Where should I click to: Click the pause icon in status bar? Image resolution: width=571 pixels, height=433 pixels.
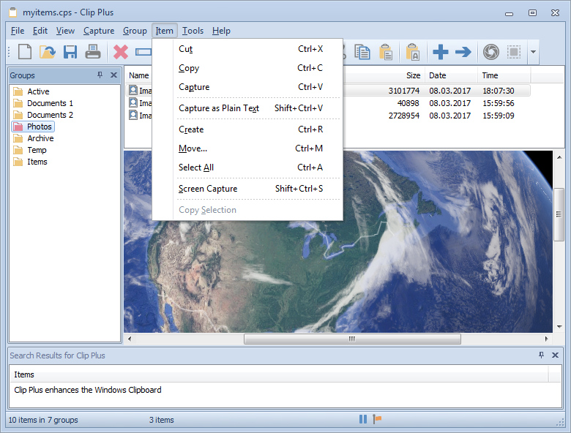[363, 419]
